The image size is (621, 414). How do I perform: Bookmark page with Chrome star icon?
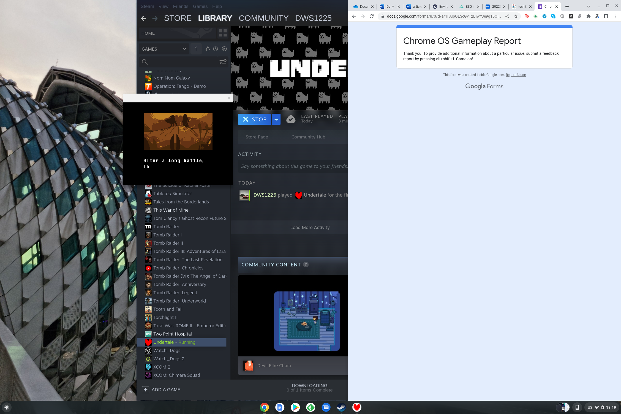click(x=516, y=16)
